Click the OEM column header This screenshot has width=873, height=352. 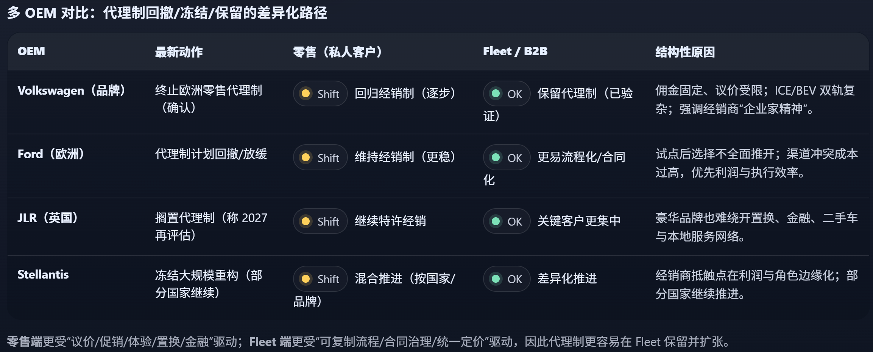[x=31, y=51]
